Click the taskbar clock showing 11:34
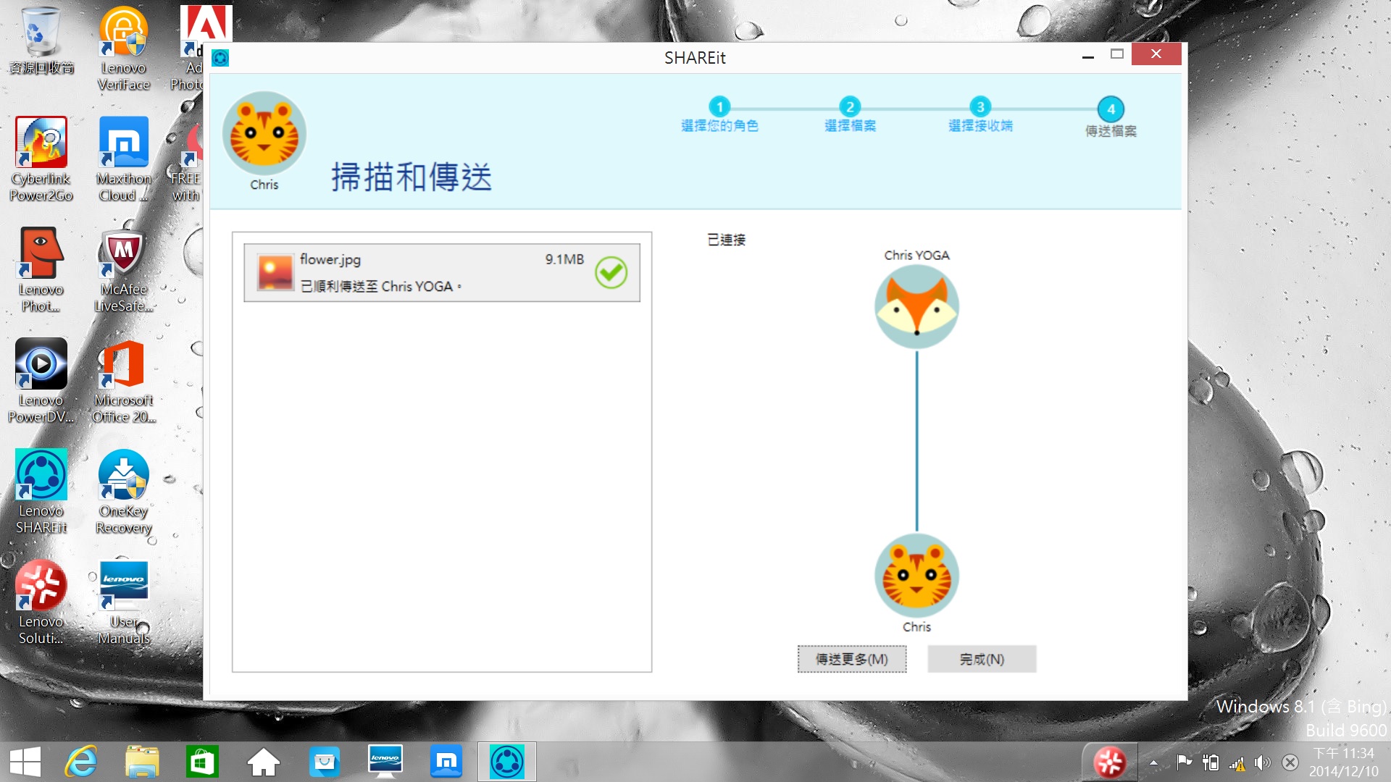This screenshot has height=782, width=1391. pos(1344,762)
